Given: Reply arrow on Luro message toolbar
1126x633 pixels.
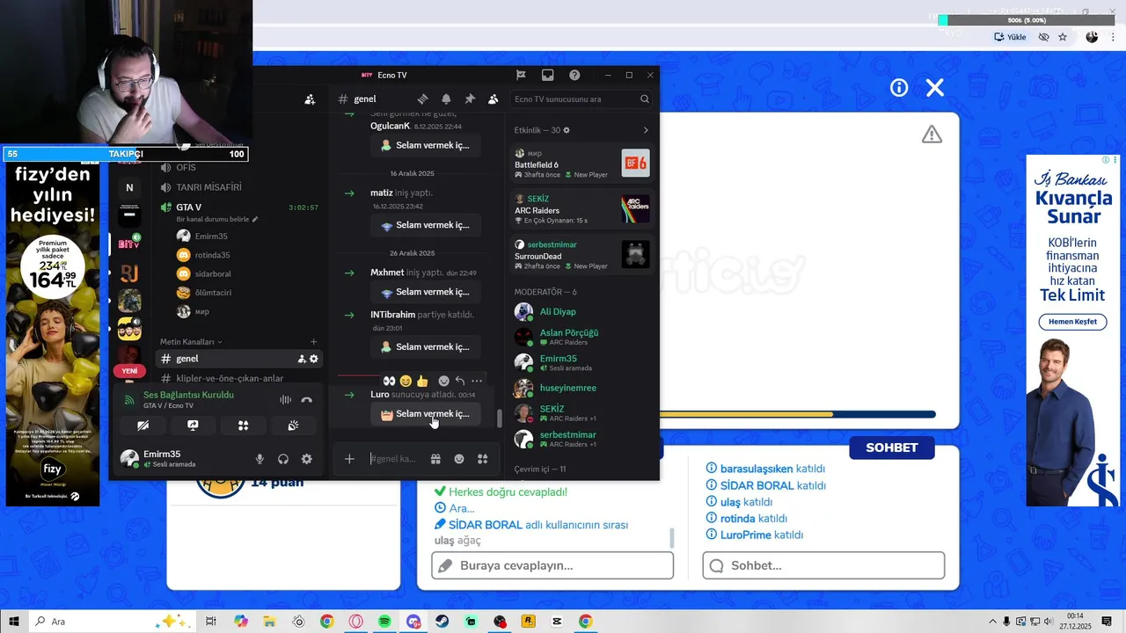Looking at the screenshot, I should (x=460, y=381).
